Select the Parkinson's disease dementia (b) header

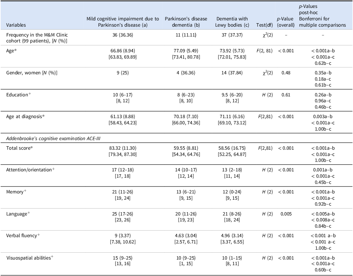pos(186,22)
